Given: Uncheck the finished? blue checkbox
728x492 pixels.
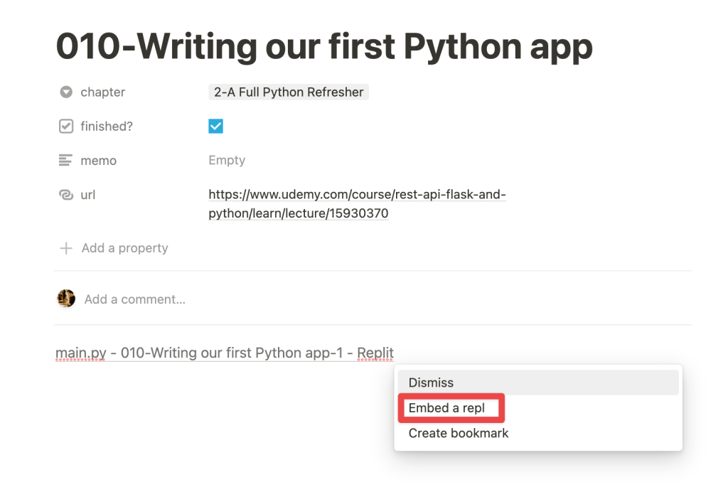Looking at the screenshot, I should (215, 127).
